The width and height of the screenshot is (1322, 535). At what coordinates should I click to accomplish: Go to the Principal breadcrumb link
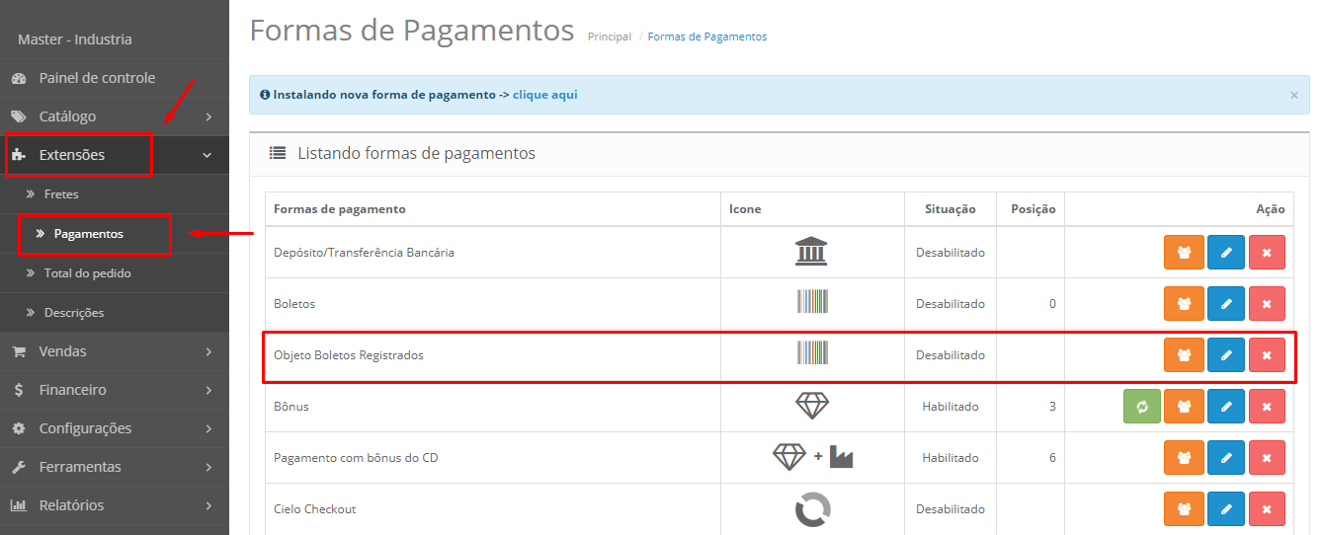pyautogui.click(x=609, y=37)
